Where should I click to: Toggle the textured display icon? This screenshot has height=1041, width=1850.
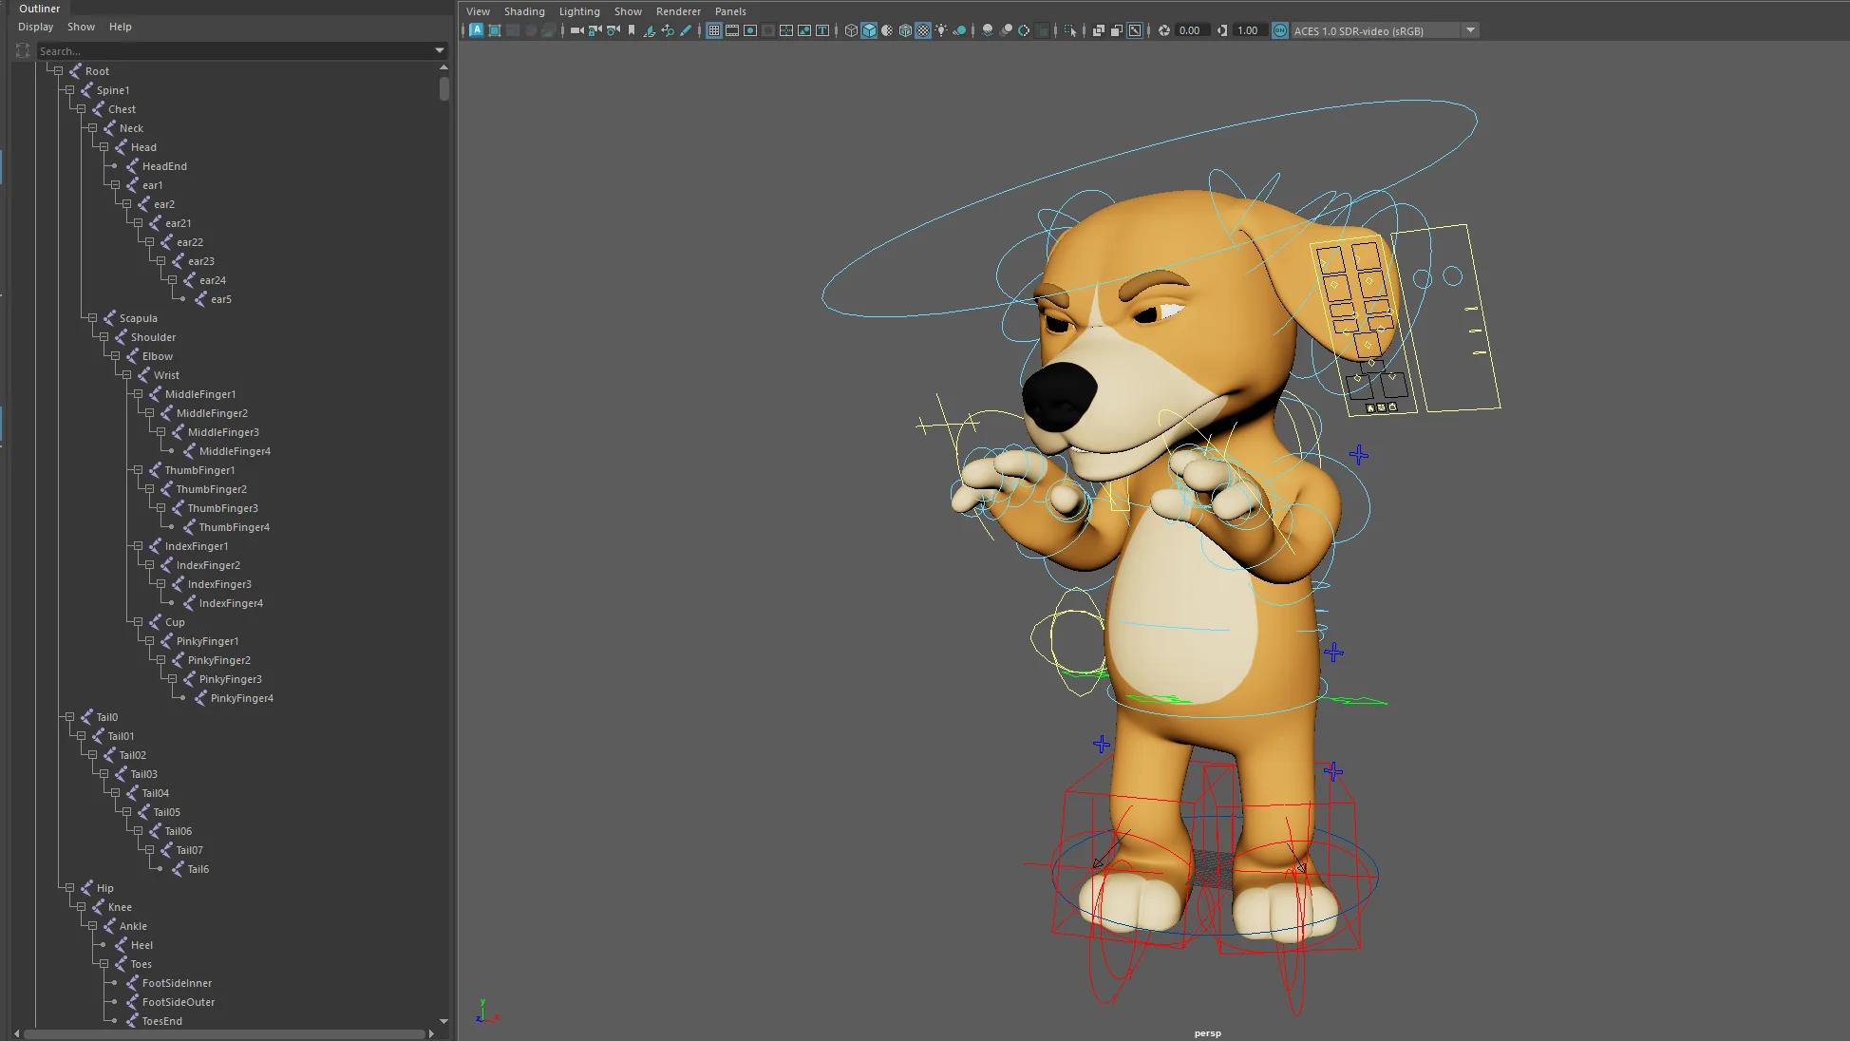coord(923,30)
